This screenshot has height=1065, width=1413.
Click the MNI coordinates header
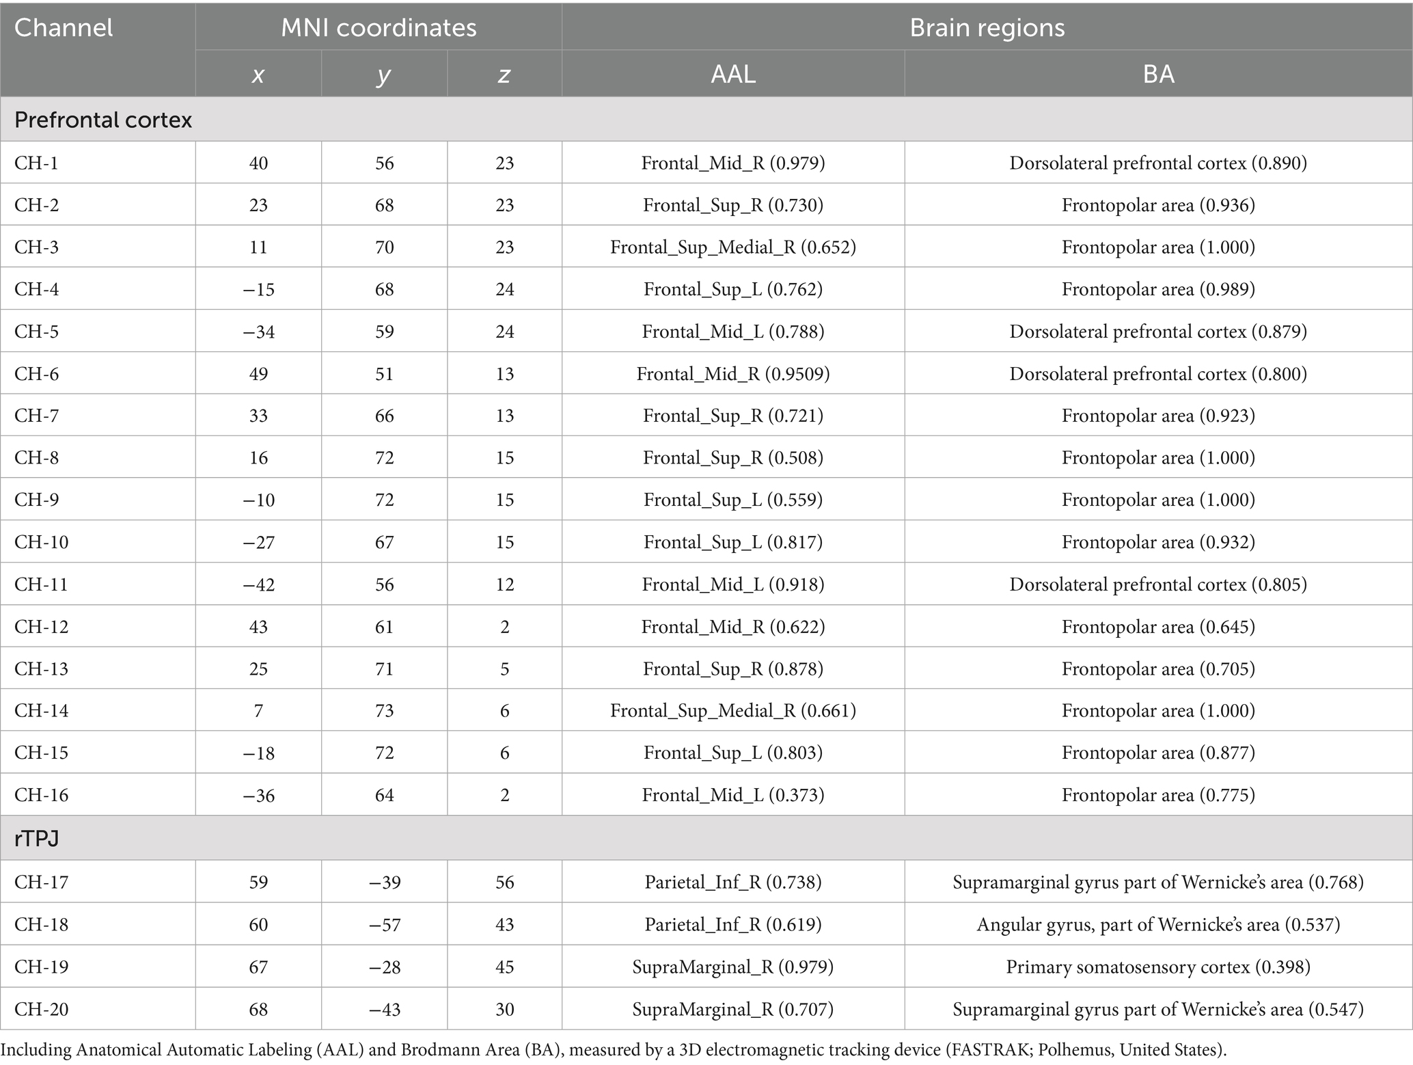pos(379,28)
